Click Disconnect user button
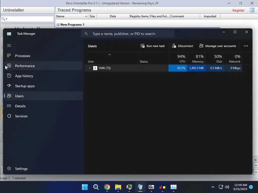258x193 pixels. (182, 46)
